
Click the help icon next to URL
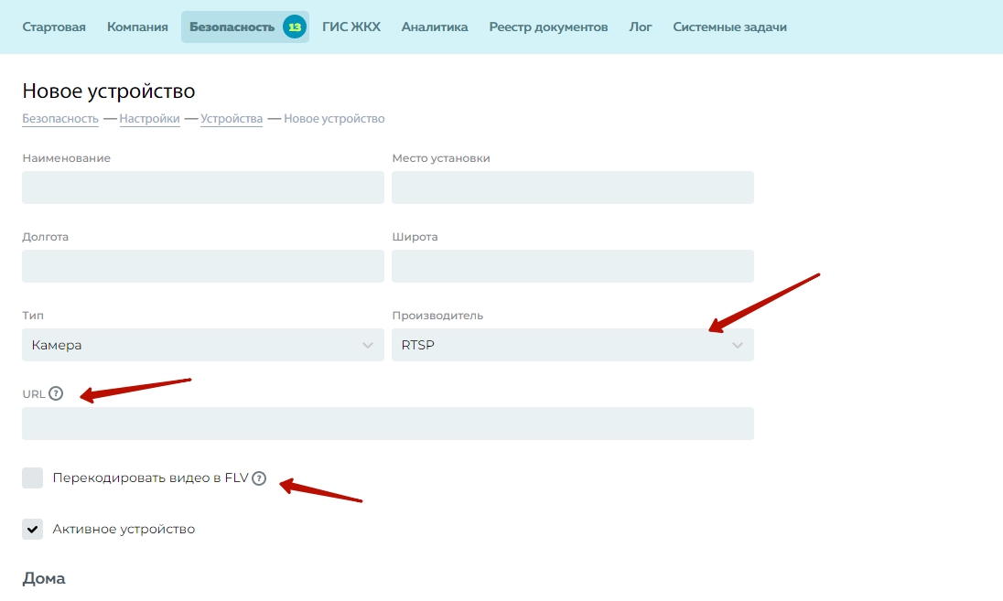(56, 393)
